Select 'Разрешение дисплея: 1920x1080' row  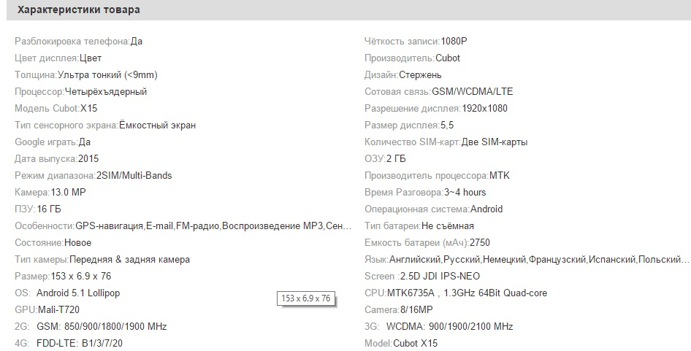click(x=436, y=108)
